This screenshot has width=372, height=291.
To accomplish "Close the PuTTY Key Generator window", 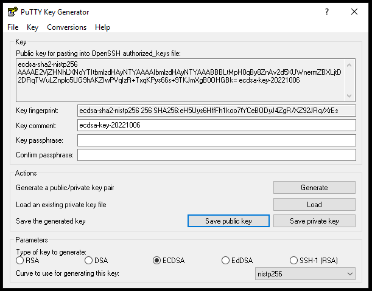I will click(x=354, y=12).
